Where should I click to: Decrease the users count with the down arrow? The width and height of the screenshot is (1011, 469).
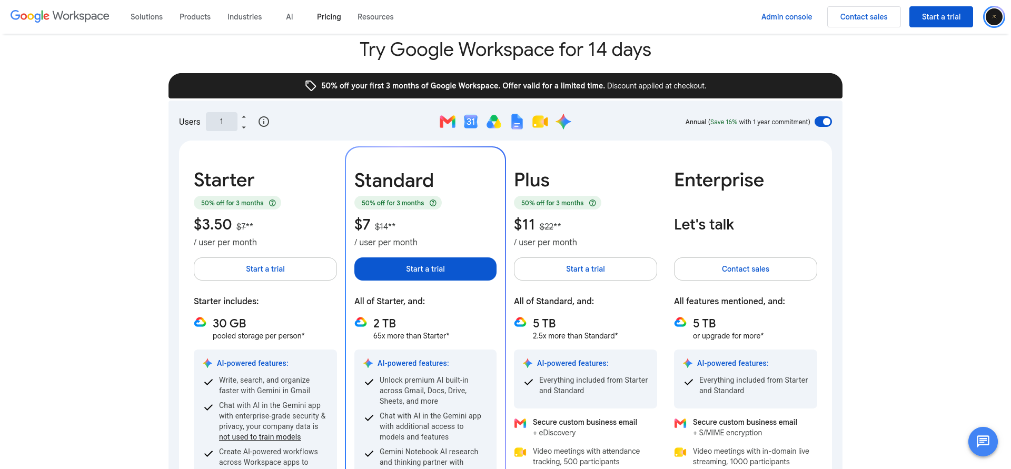[x=244, y=127]
